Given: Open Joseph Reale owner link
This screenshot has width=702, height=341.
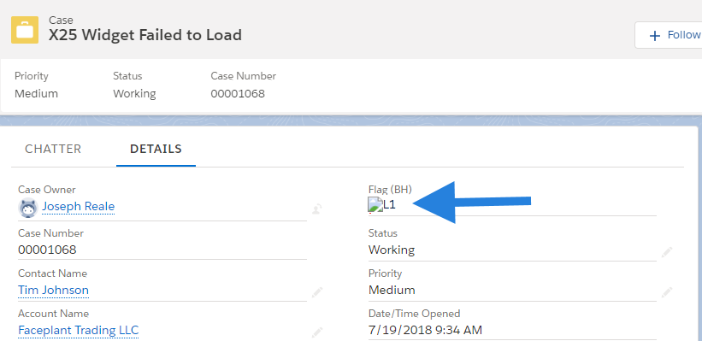Looking at the screenshot, I should (79, 206).
